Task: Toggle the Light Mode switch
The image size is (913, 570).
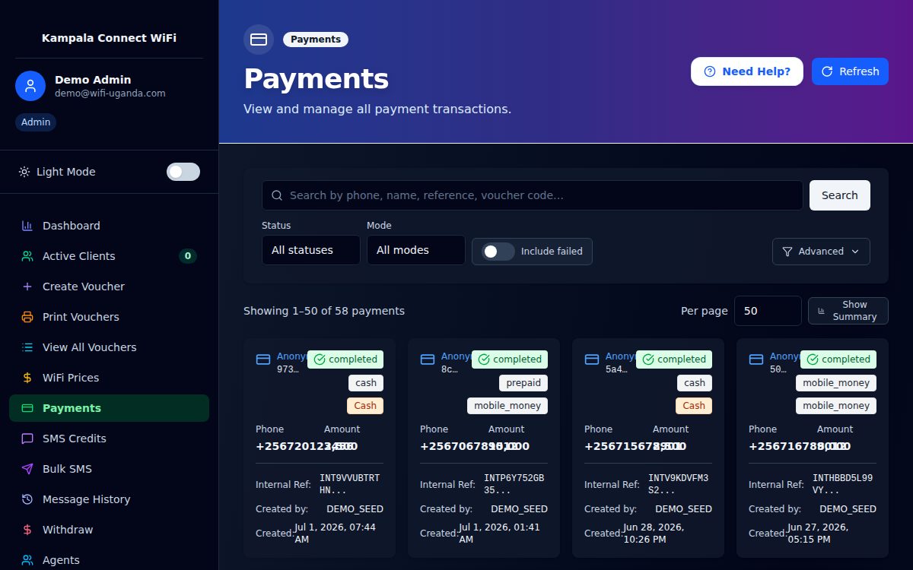Action: 183,172
